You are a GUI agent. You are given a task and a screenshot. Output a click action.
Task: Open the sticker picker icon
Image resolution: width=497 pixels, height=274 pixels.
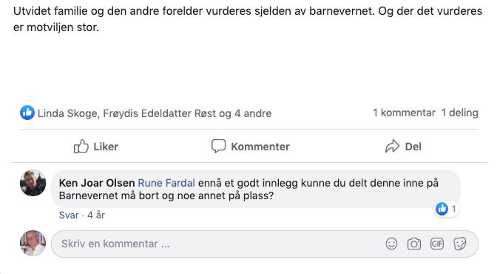coord(459,244)
